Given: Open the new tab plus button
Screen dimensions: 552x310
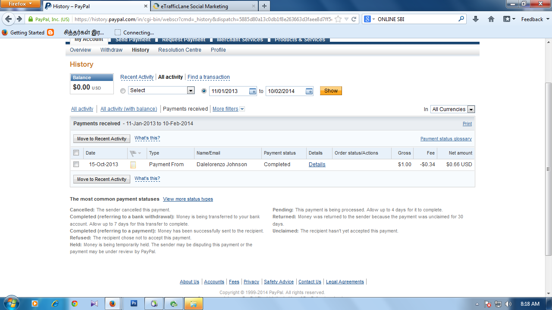Looking at the screenshot, I should point(264,6).
